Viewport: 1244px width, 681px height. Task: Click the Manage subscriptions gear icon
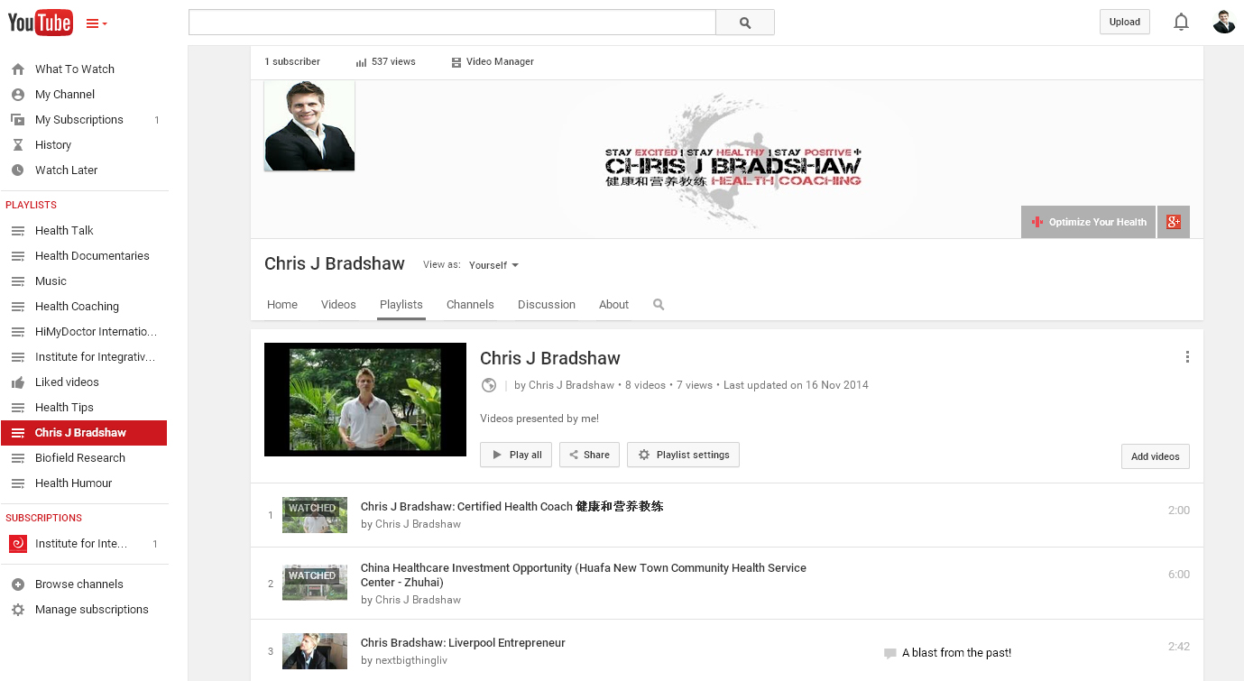tap(18, 609)
